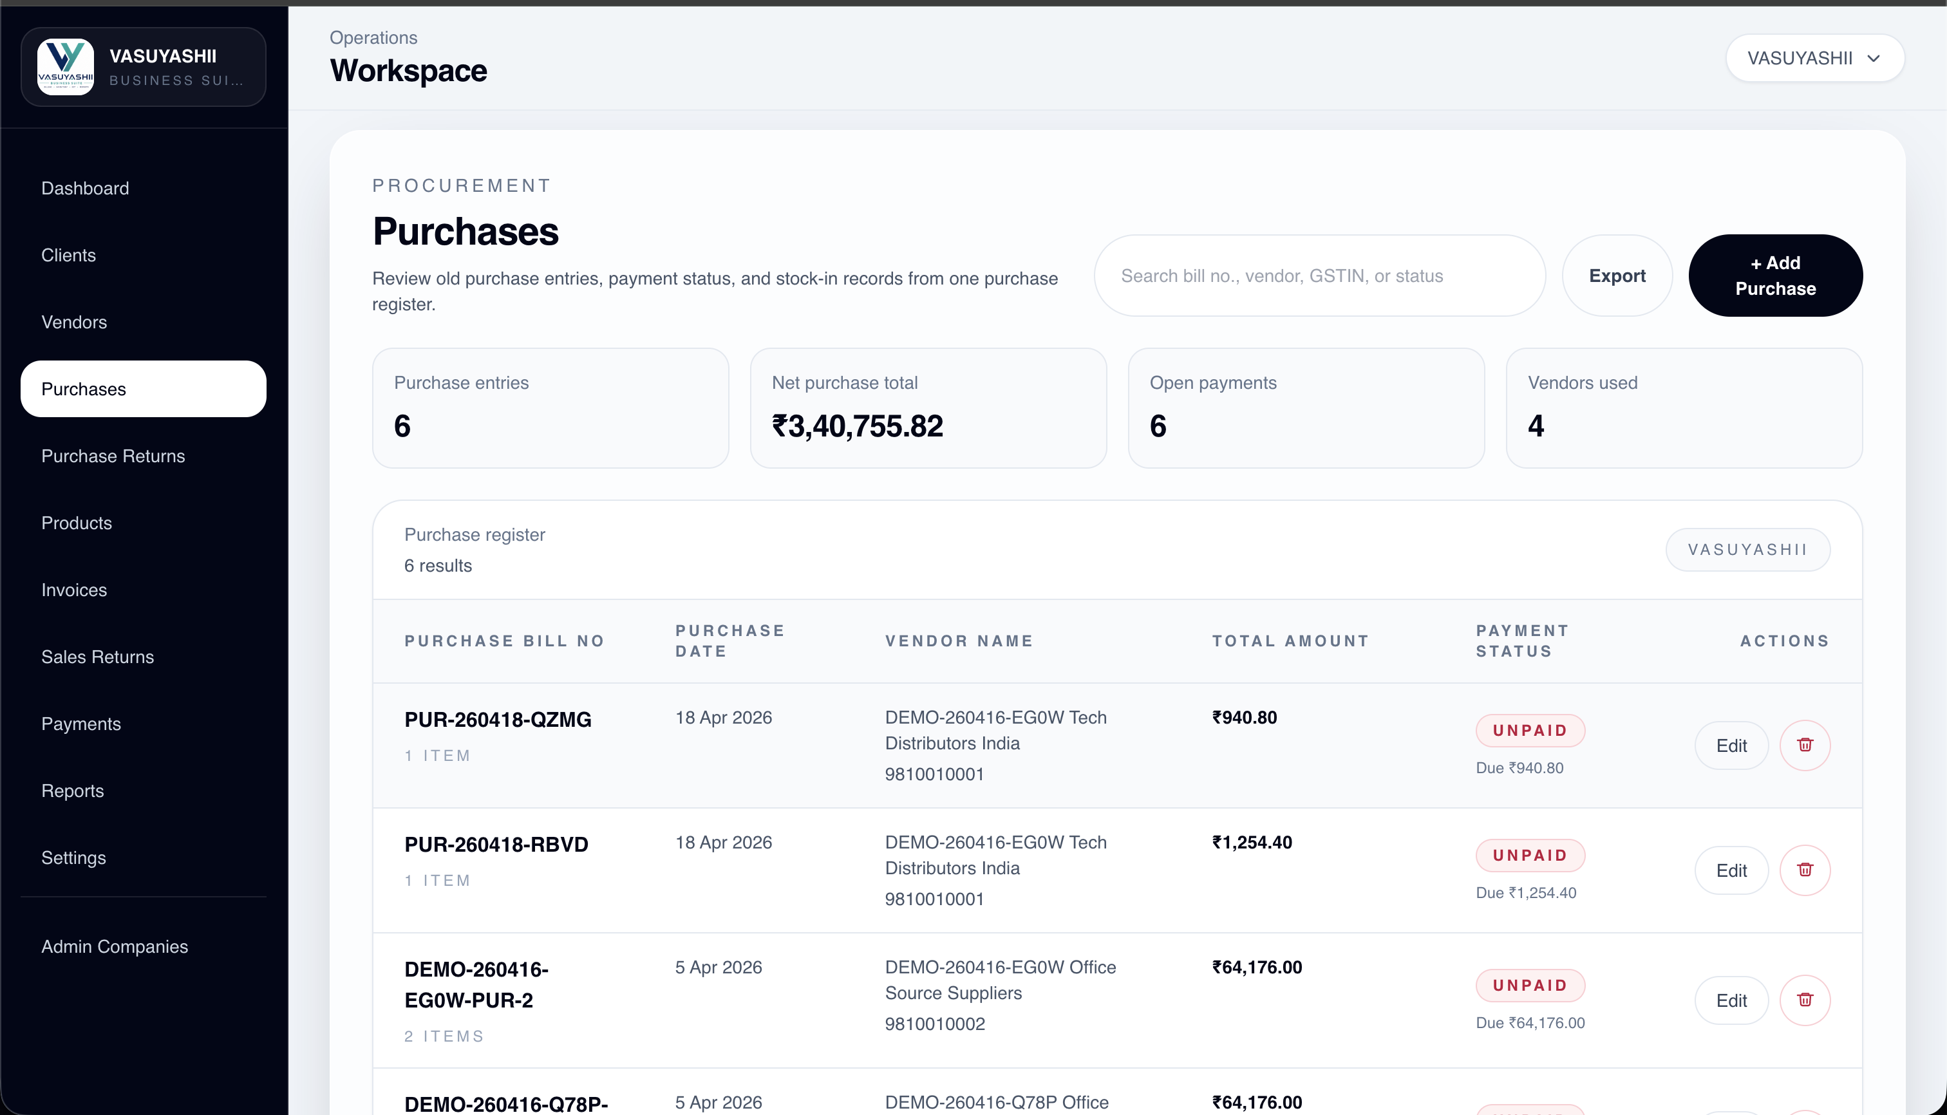Click the Net purchase total card

928,408
